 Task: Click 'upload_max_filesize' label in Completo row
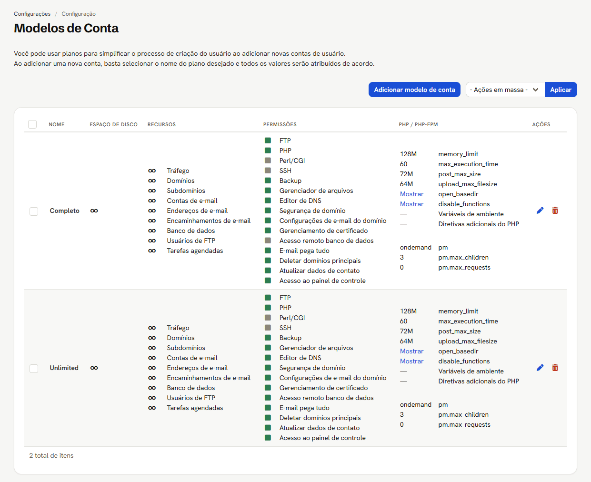pos(468,184)
